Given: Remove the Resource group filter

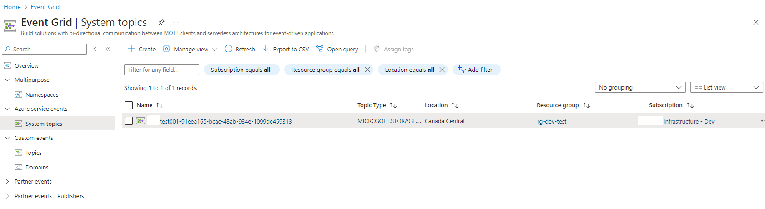Looking at the screenshot, I should tap(367, 70).
